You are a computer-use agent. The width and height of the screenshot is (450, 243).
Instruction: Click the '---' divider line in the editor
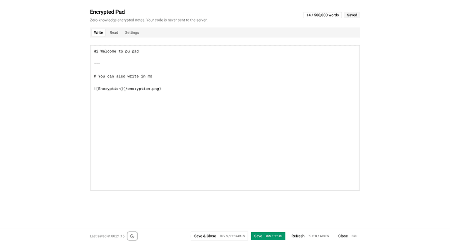click(x=97, y=64)
